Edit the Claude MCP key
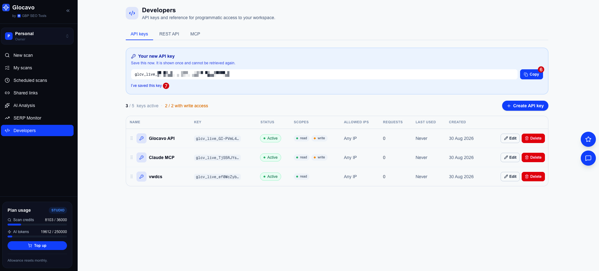The image size is (599, 271). (510, 157)
